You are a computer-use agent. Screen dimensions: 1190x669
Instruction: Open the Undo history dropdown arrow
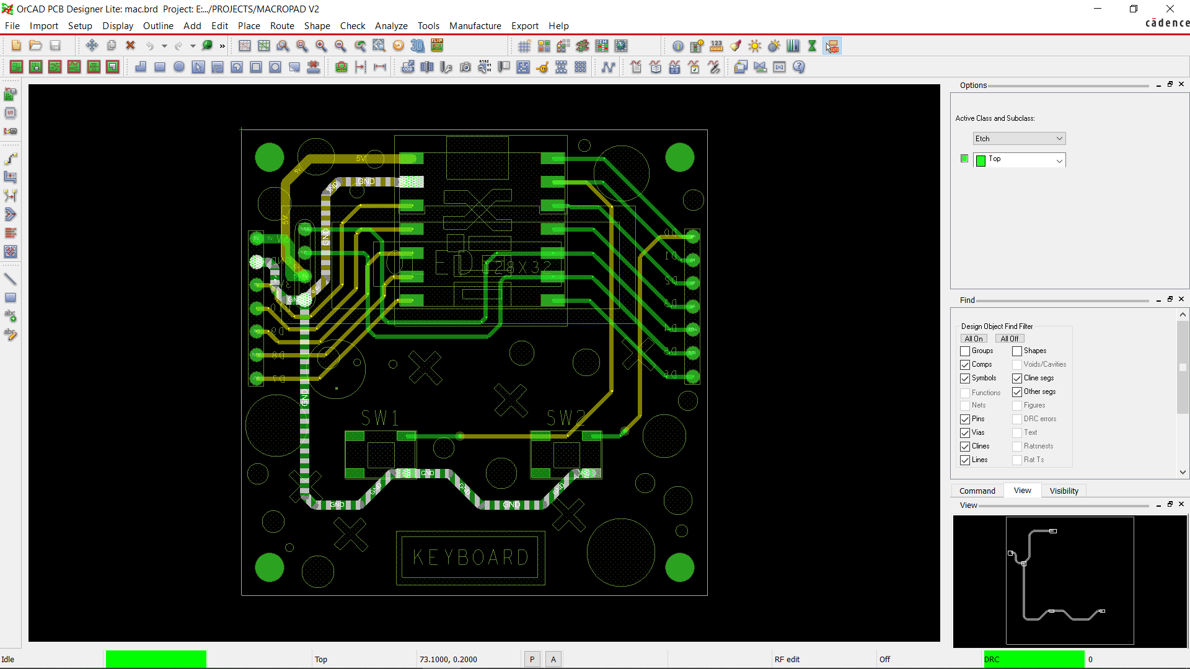[164, 46]
